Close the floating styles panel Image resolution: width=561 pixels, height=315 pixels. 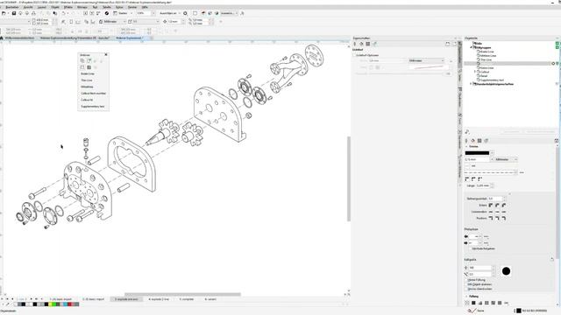click(106, 54)
